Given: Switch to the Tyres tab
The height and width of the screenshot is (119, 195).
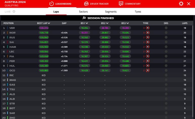Looking at the screenshot, I should tap(138, 12).
